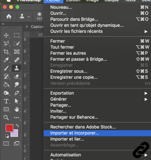Open the Photoshop application menu
The image size is (151, 160).
29,1
